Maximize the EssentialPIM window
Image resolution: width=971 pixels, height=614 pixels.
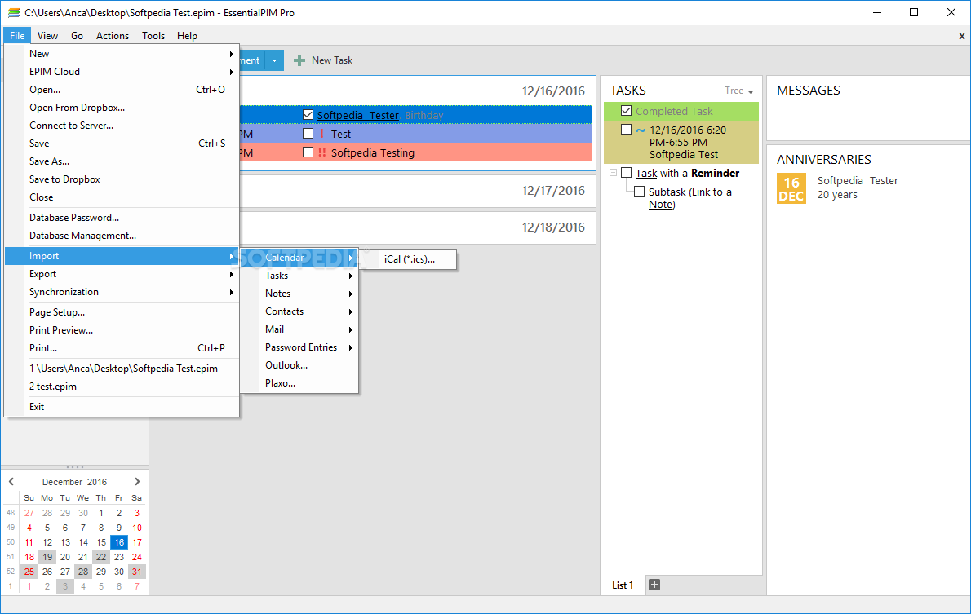913,12
